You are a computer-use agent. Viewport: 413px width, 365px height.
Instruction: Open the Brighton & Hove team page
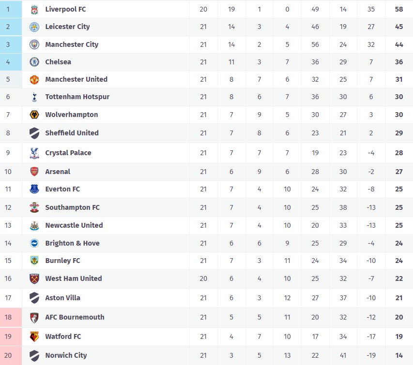point(72,243)
